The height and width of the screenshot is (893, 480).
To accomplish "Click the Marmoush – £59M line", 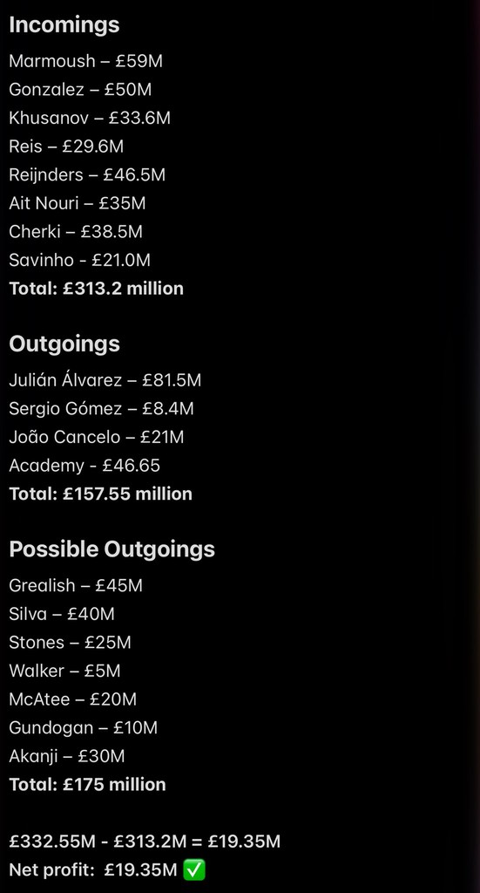I will point(86,61).
